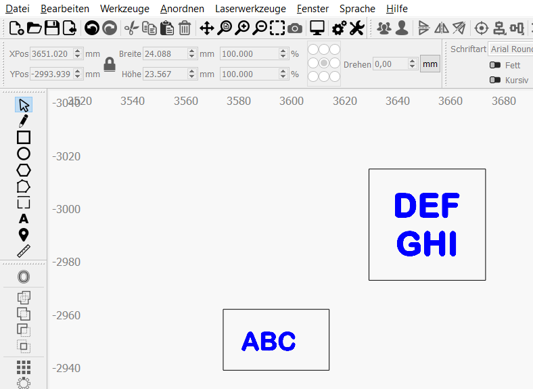
Task: Open the Anordnen menu
Action: 182,9
